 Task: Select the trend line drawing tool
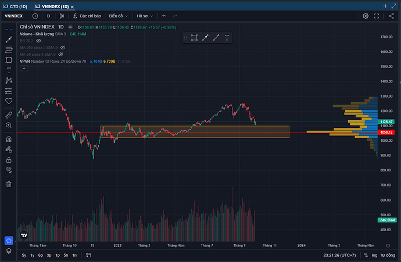(9, 40)
